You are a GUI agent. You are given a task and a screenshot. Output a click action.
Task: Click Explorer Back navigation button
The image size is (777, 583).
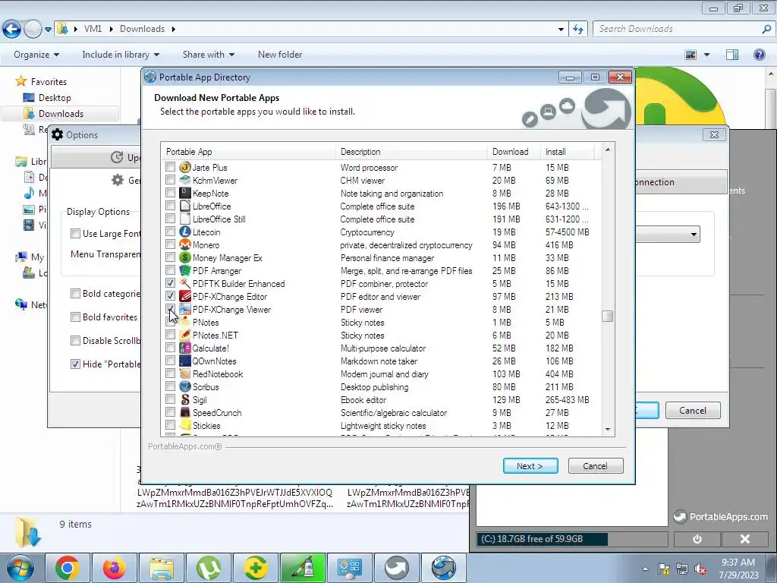tap(12, 30)
